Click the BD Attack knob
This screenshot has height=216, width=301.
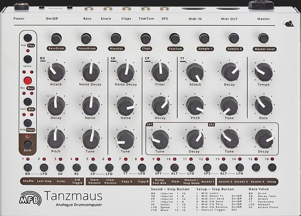56,72
